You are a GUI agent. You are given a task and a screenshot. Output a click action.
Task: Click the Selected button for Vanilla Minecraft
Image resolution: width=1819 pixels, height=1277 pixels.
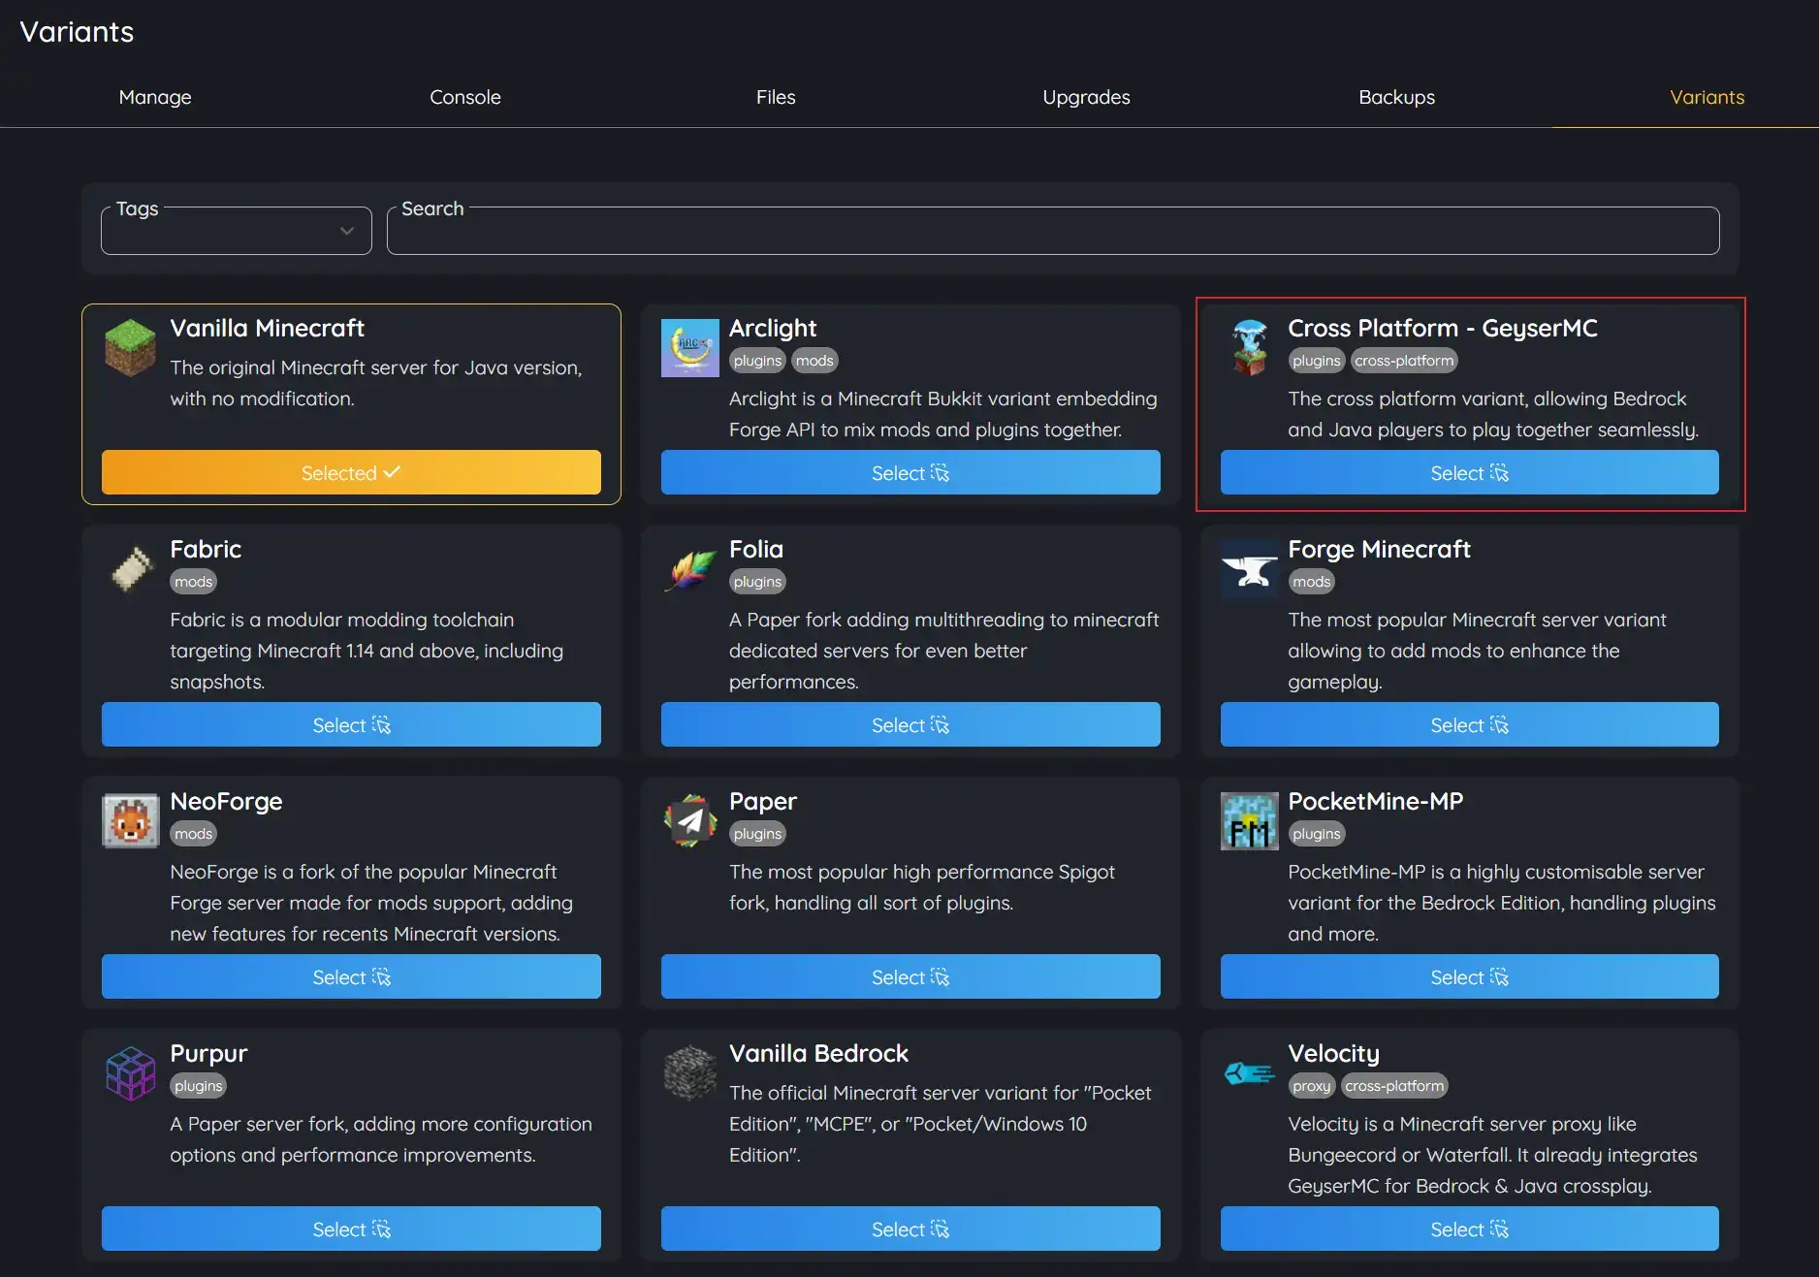pos(351,473)
